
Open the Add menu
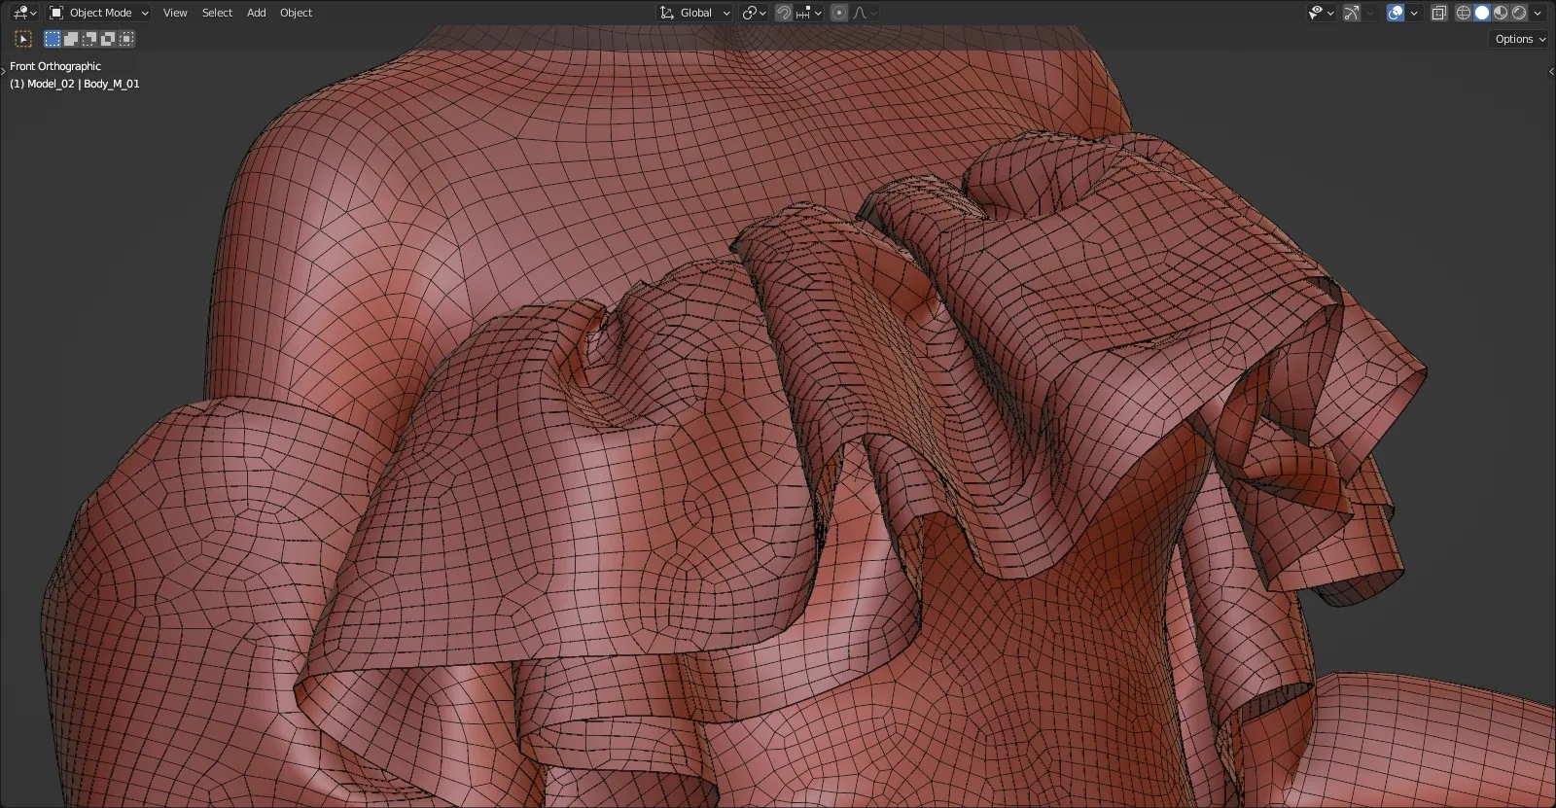click(256, 13)
